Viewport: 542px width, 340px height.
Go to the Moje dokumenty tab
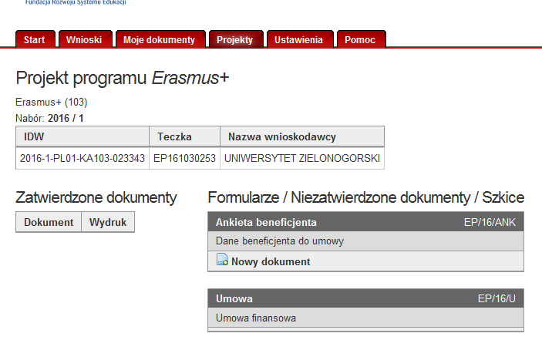[x=160, y=39]
